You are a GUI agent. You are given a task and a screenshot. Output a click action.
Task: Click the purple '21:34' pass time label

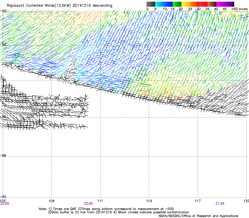pos(220,204)
